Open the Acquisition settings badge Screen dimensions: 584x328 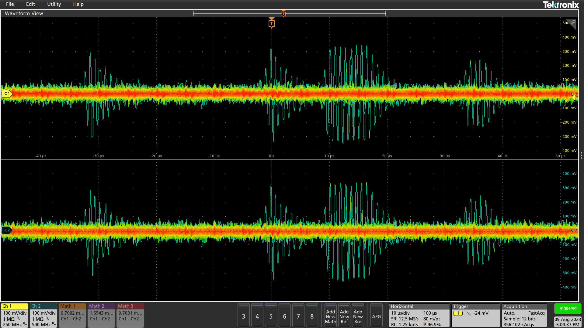tap(524, 315)
